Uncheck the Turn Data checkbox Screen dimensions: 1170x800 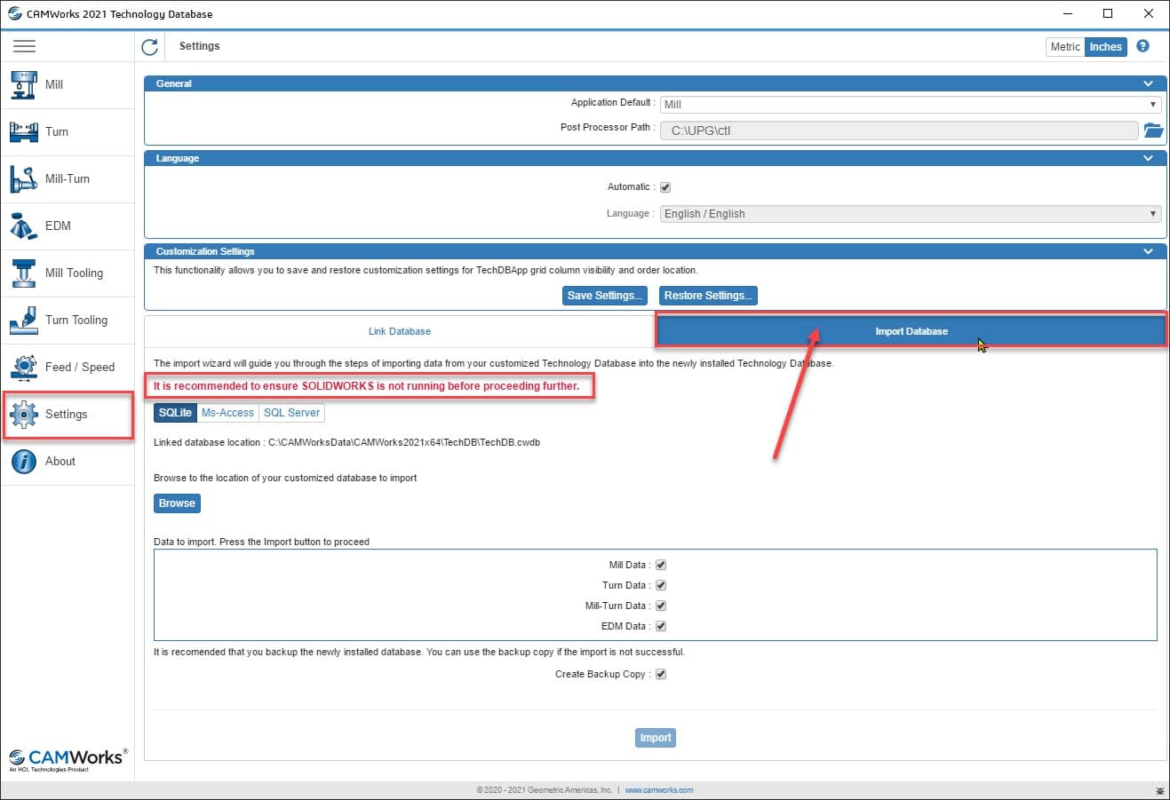(661, 585)
